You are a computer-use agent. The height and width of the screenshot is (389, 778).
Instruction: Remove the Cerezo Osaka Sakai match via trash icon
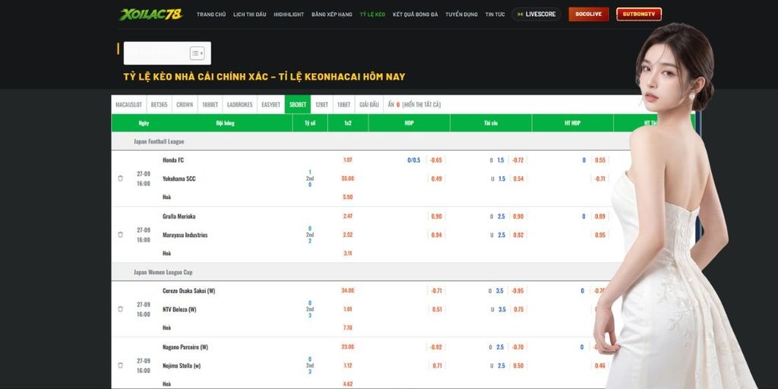[x=120, y=308]
